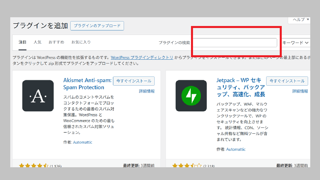
Task: Open the お気に入り tab
Action: pos(81,42)
